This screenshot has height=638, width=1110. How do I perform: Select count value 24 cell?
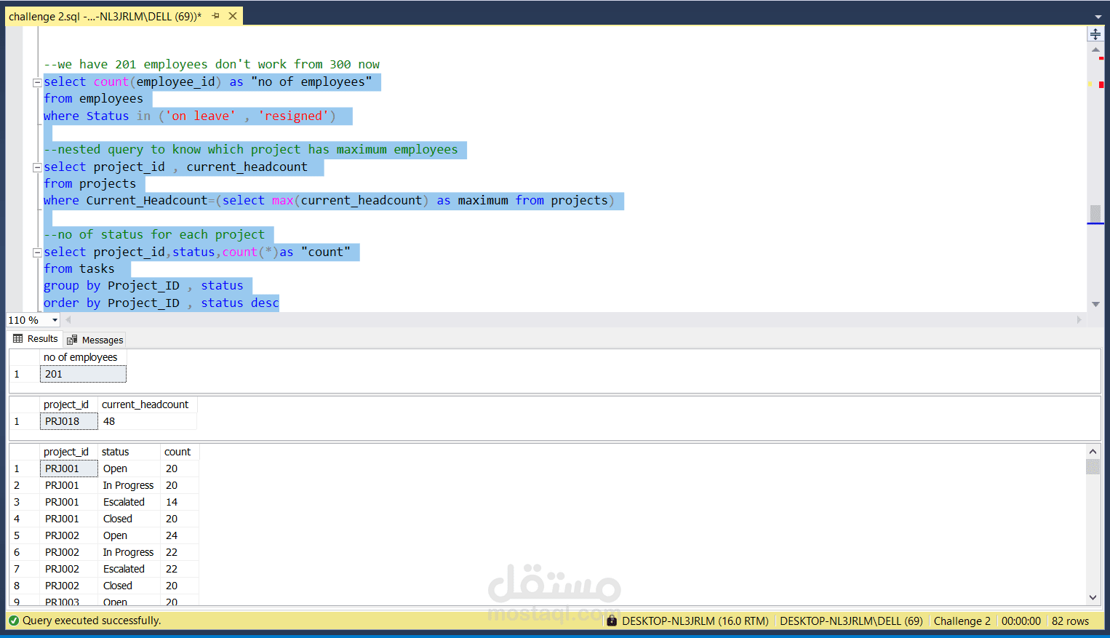(x=180, y=535)
